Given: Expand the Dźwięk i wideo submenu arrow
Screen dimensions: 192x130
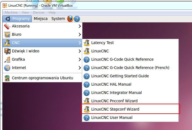Looking at the screenshot, I should [80, 51].
